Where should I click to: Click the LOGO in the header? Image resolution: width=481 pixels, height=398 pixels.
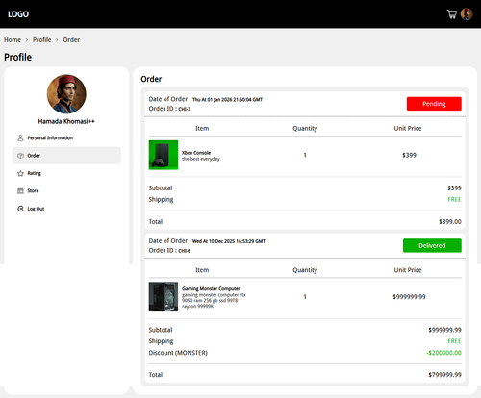pyautogui.click(x=18, y=14)
